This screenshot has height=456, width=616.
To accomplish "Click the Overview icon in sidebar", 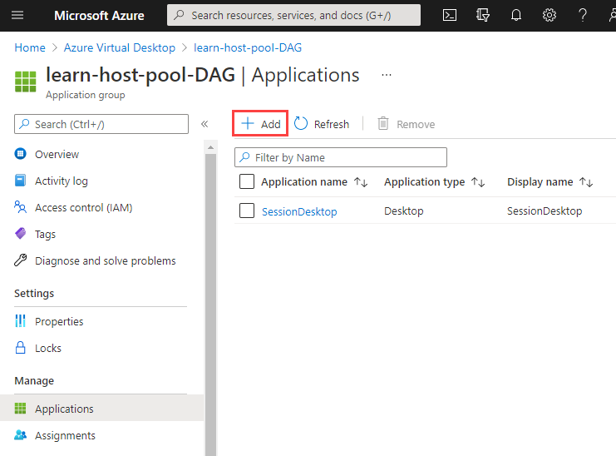I will (x=21, y=154).
